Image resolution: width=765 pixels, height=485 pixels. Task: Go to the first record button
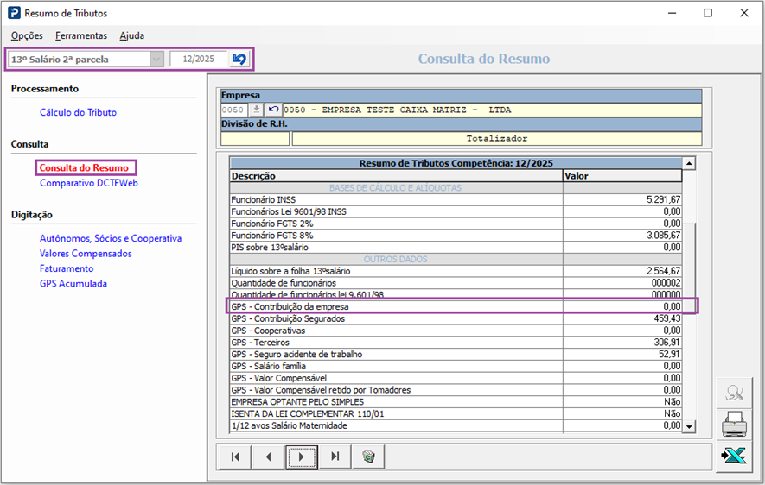[235, 457]
